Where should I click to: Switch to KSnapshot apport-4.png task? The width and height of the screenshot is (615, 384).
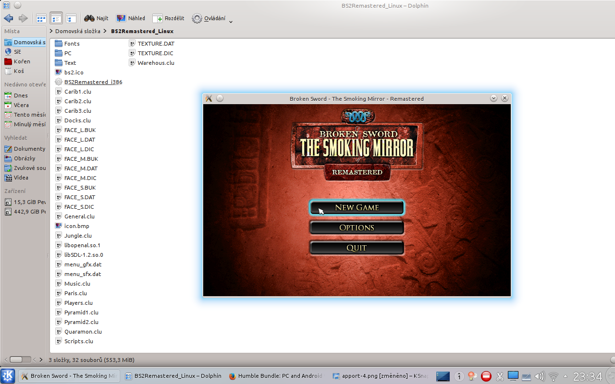pos(381,376)
